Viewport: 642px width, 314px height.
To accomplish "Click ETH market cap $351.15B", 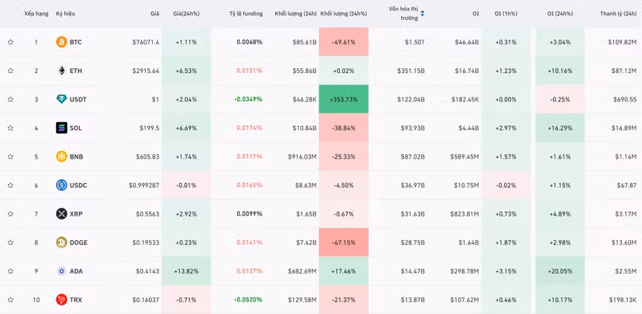I will click(x=411, y=71).
